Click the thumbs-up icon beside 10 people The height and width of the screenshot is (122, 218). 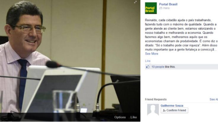pos(148,67)
